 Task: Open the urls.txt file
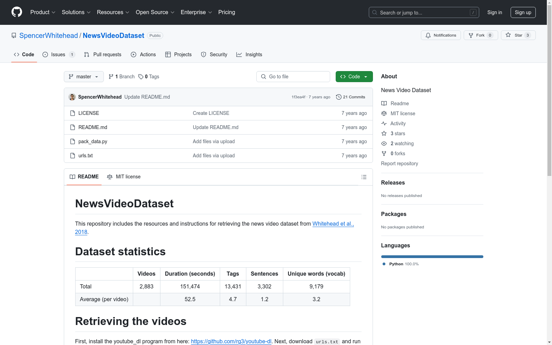click(x=86, y=156)
